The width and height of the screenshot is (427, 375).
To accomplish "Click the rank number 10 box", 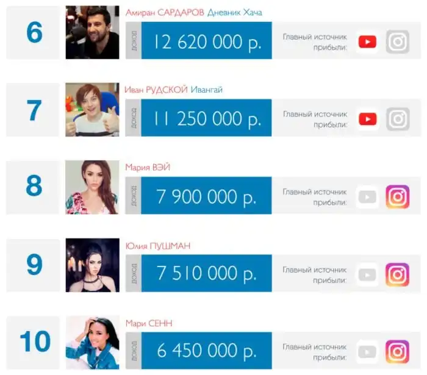I will tap(34, 342).
